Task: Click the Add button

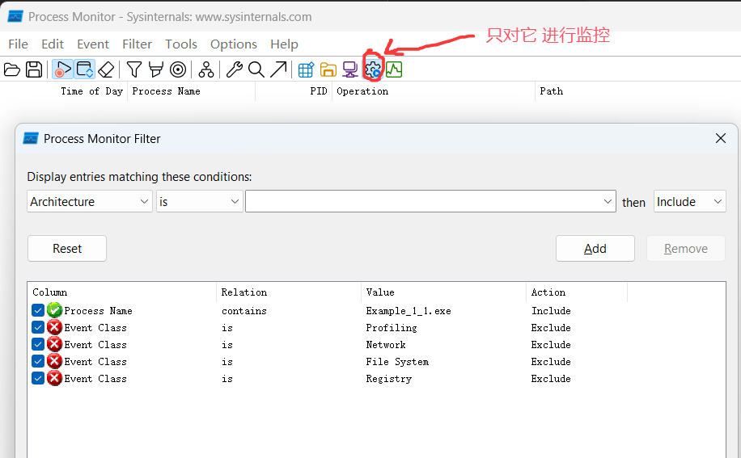Action: click(595, 249)
